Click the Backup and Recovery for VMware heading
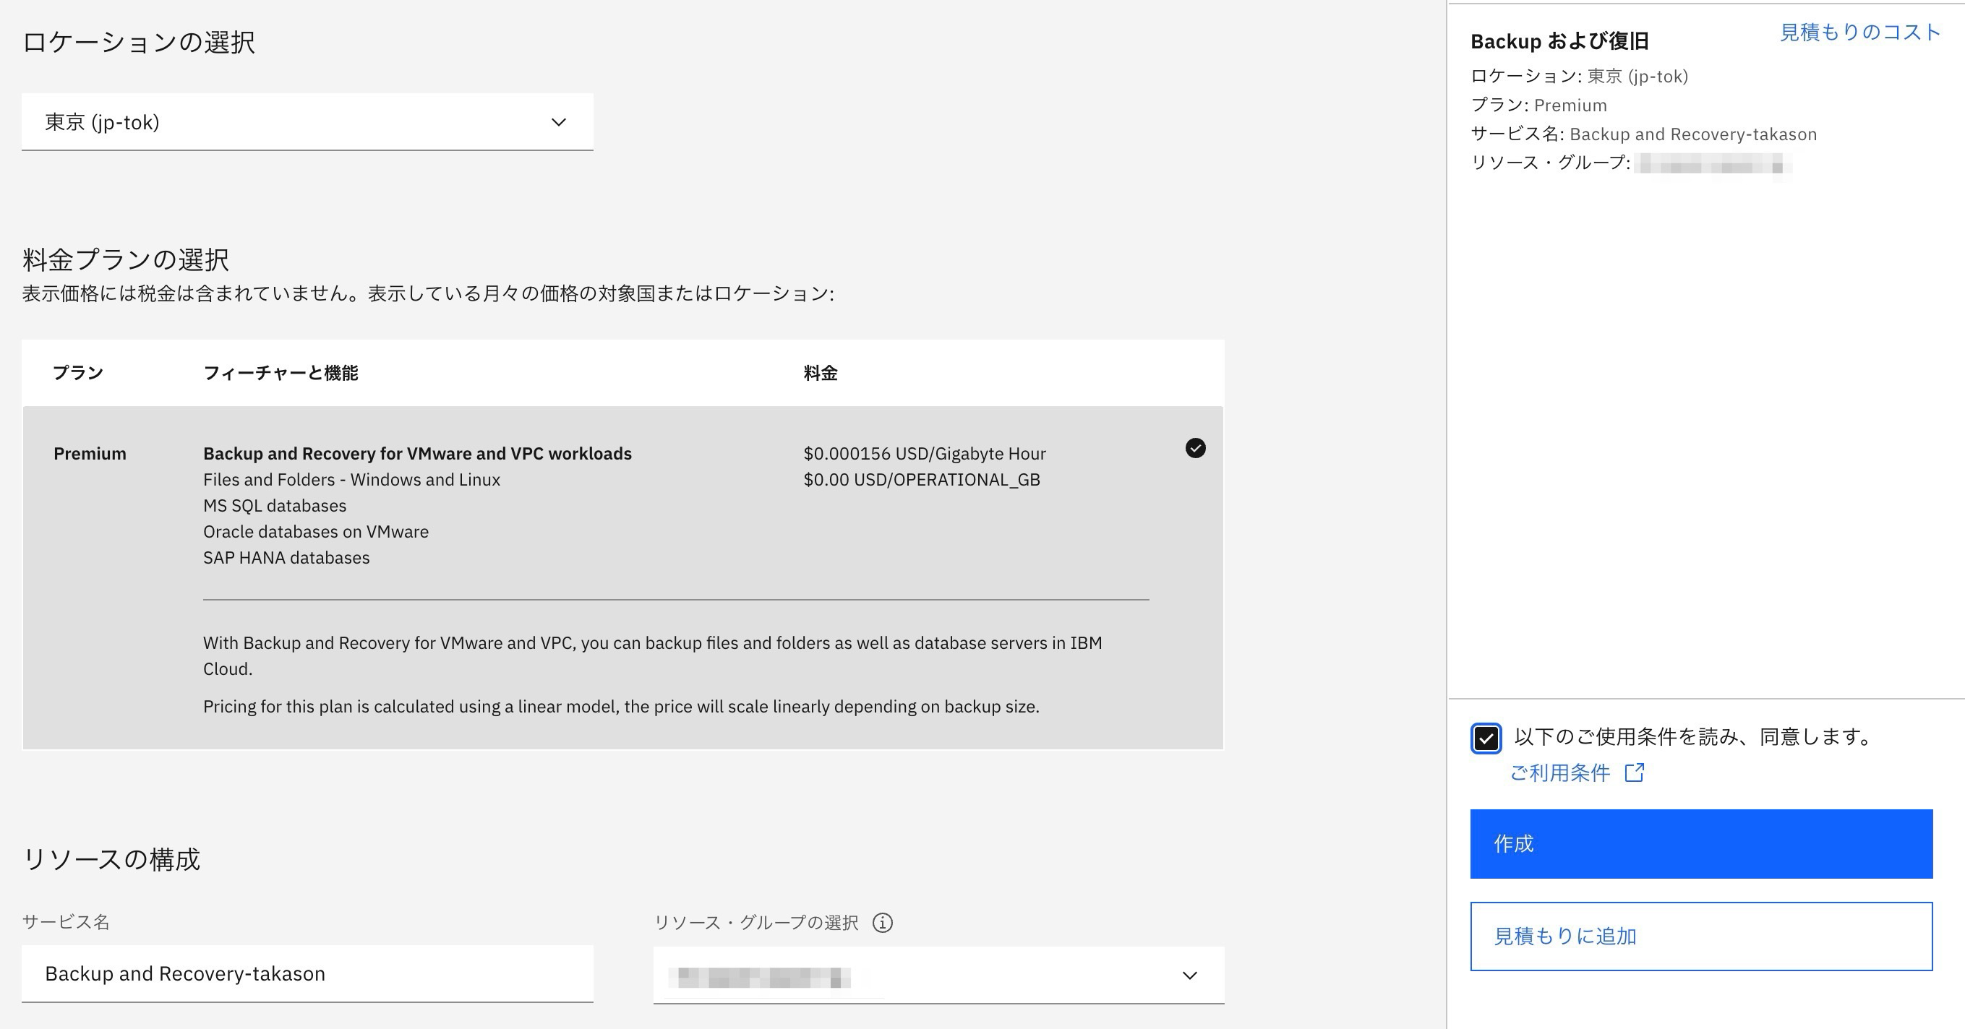 pyautogui.click(x=417, y=454)
